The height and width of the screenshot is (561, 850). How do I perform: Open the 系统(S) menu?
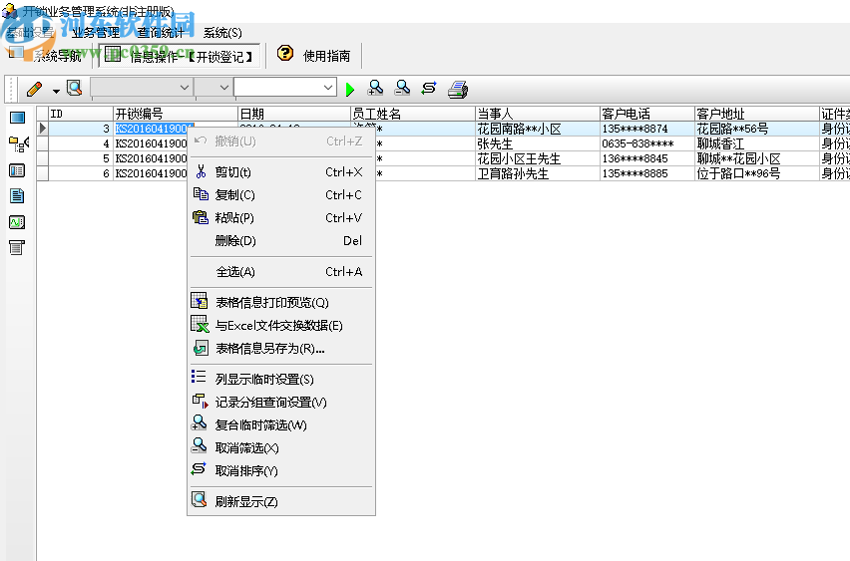(222, 33)
